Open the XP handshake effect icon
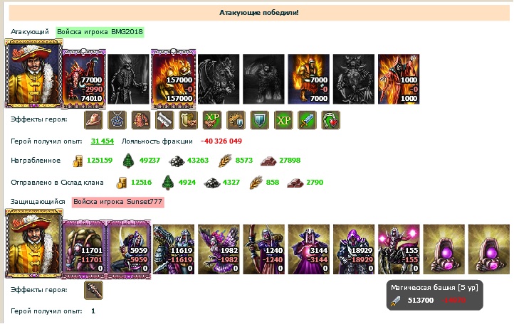The width and height of the screenshot is (514, 329). pyautogui.click(x=212, y=120)
